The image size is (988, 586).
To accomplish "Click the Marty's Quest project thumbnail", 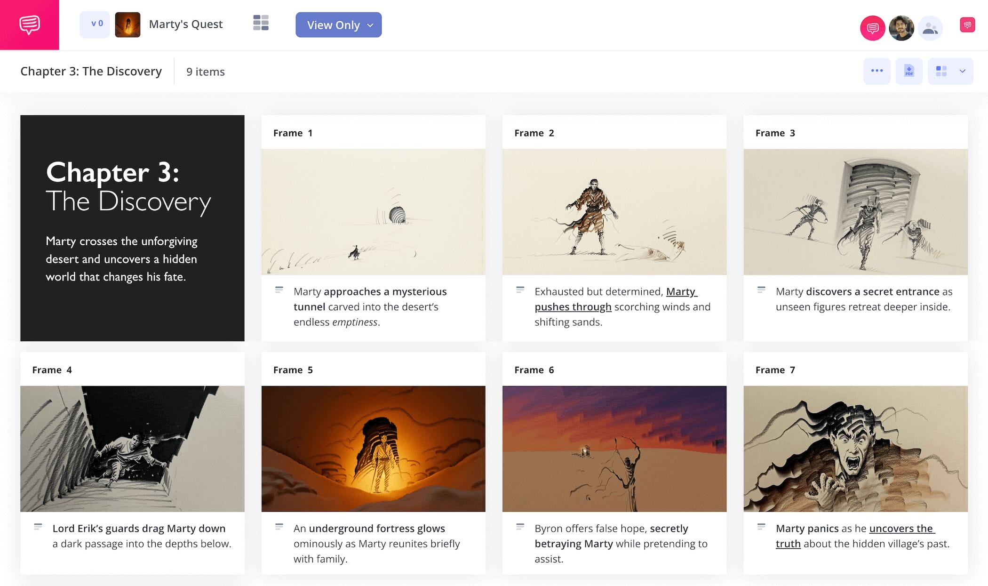I will pos(127,24).
